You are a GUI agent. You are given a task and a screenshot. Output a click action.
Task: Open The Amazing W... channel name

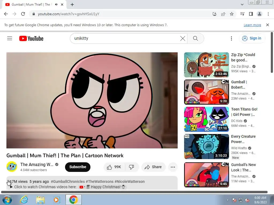pyautogui.click(x=37, y=164)
